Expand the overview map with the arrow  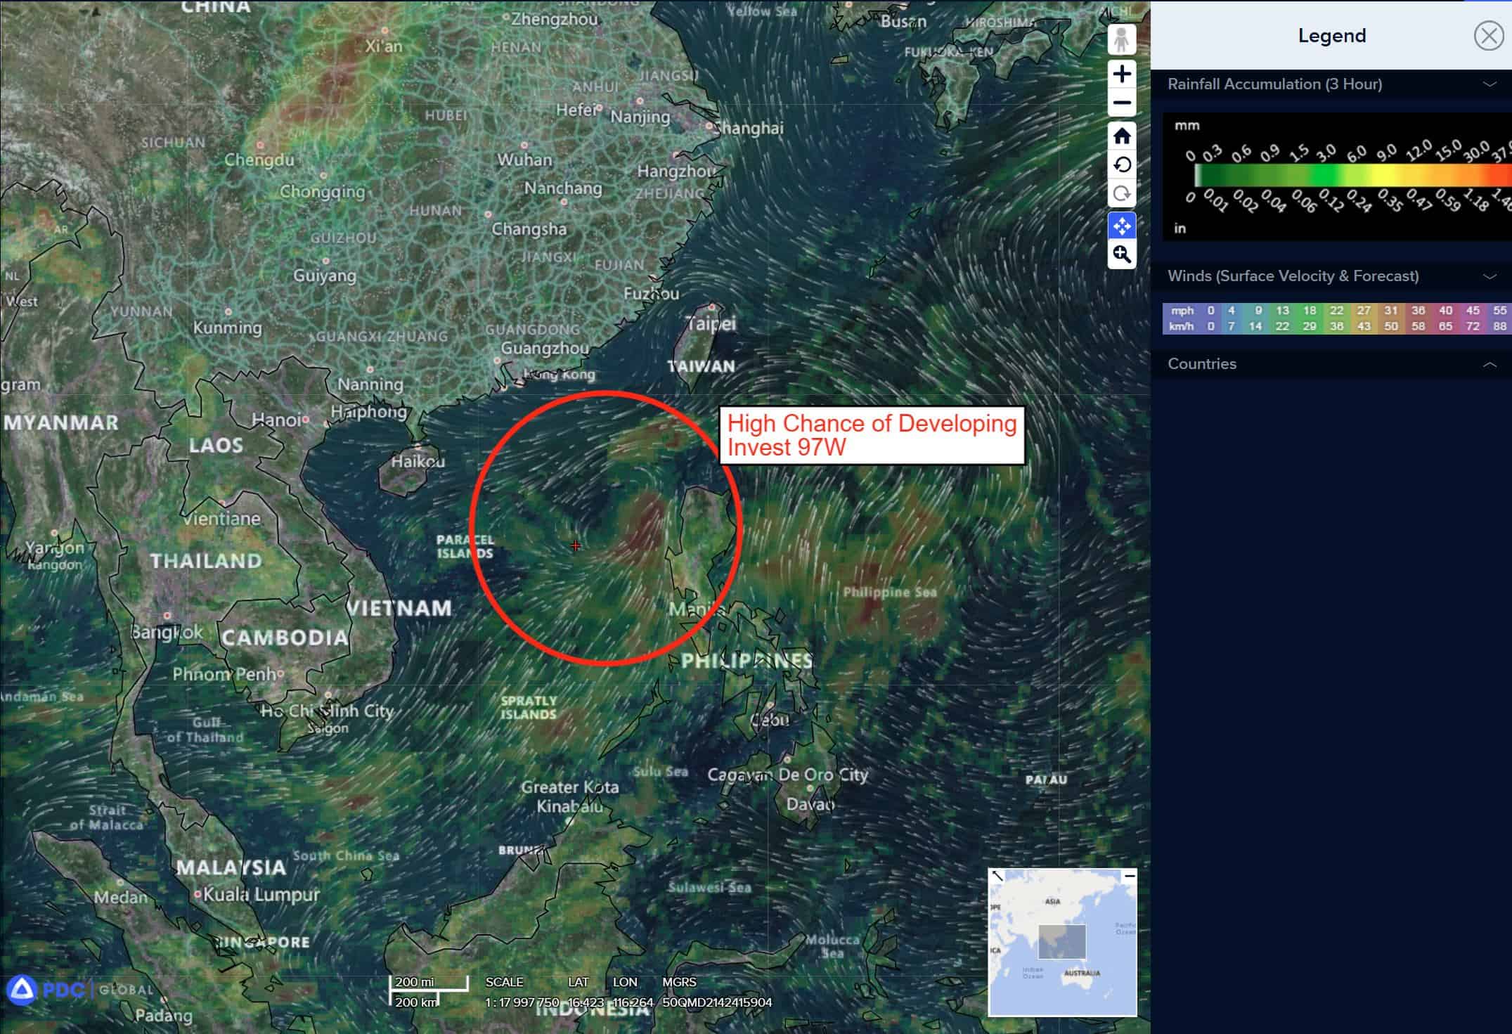point(997,876)
